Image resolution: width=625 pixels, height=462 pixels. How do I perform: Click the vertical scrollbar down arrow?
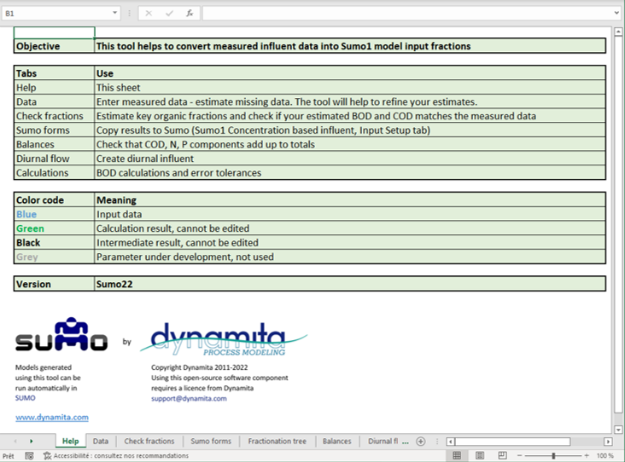pyautogui.click(x=618, y=428)
